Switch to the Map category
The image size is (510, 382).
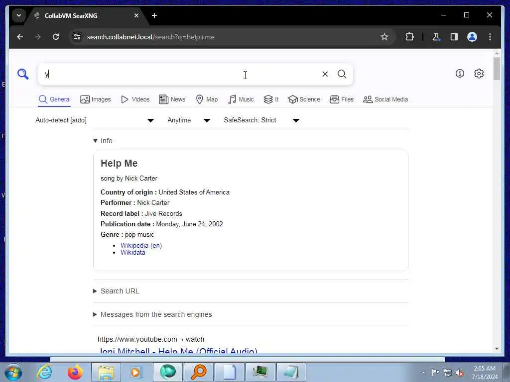207,99
